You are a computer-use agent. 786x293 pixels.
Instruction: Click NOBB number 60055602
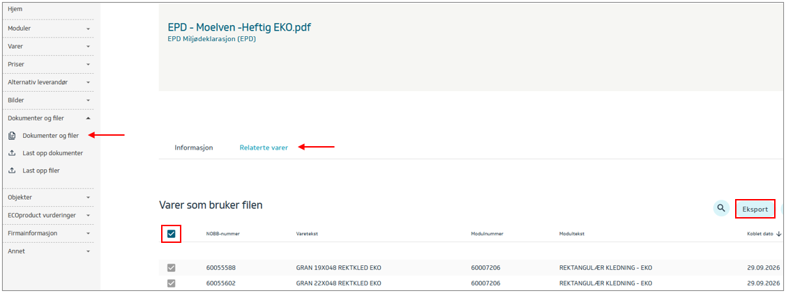point(221,283)
